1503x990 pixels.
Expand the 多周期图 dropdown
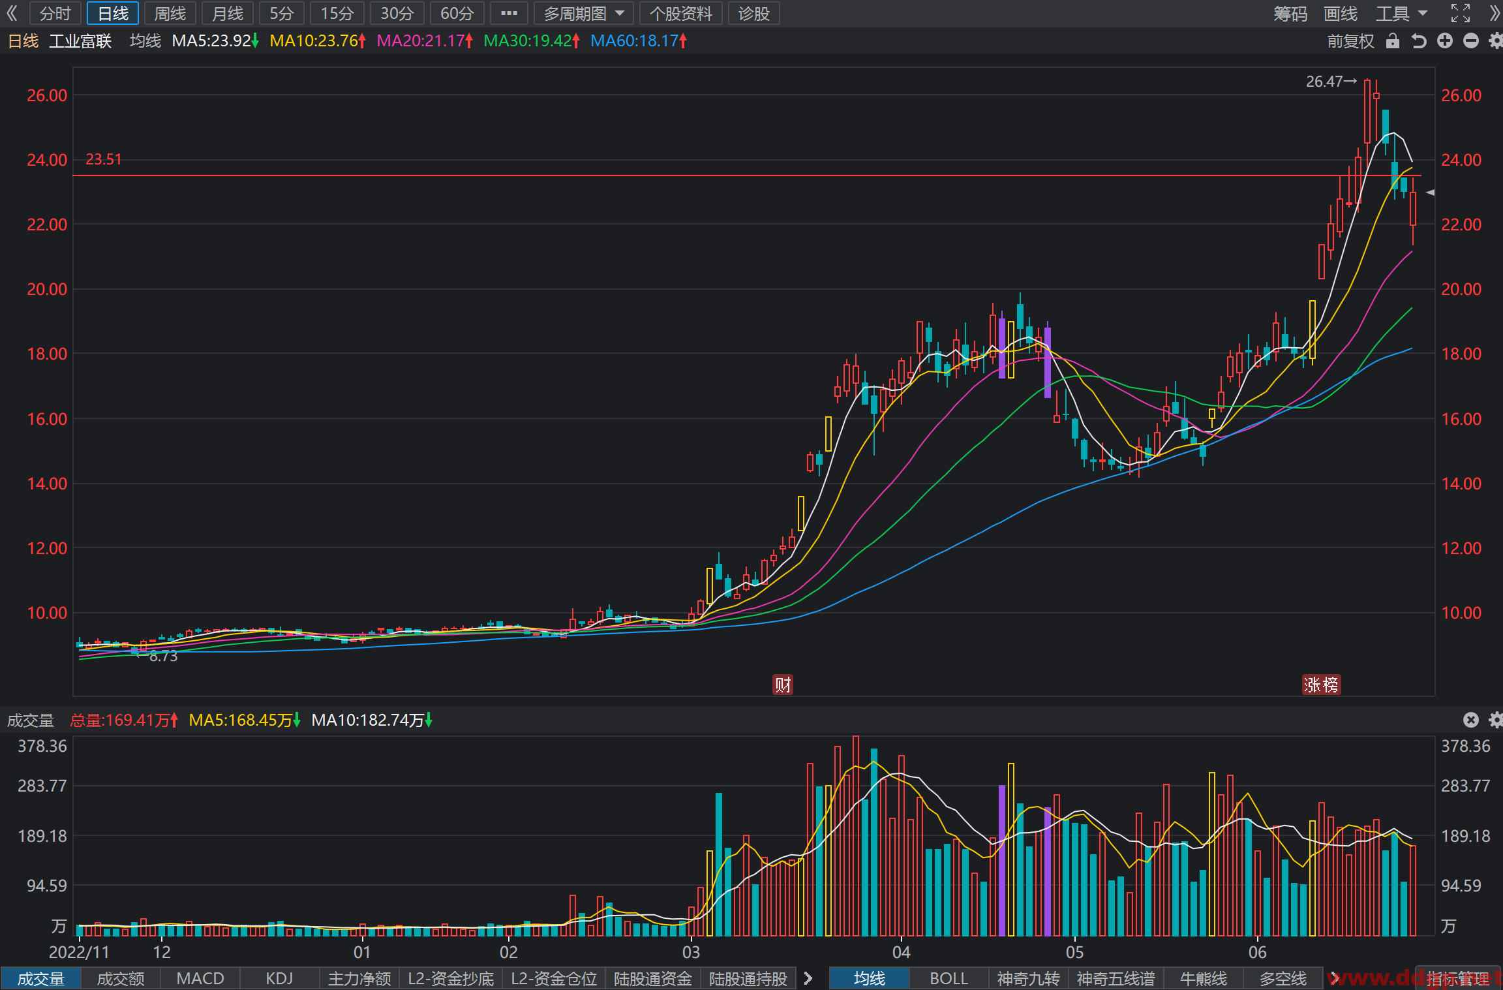click(x=584, y=13)
